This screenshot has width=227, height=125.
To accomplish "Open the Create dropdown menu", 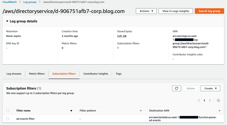I will pos(210,88).
